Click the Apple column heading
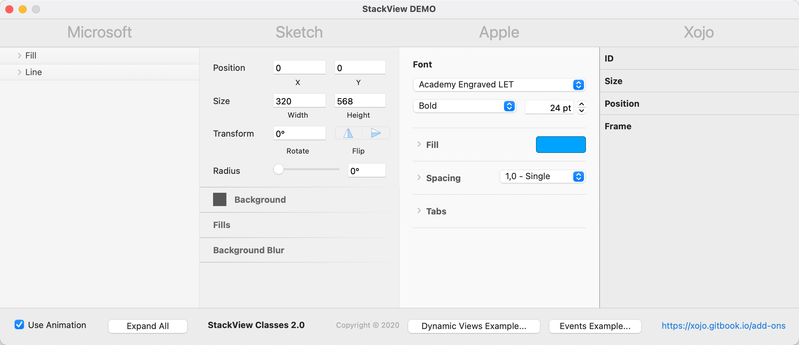Screen dimensions: 799x345 (x=499, y=33)
